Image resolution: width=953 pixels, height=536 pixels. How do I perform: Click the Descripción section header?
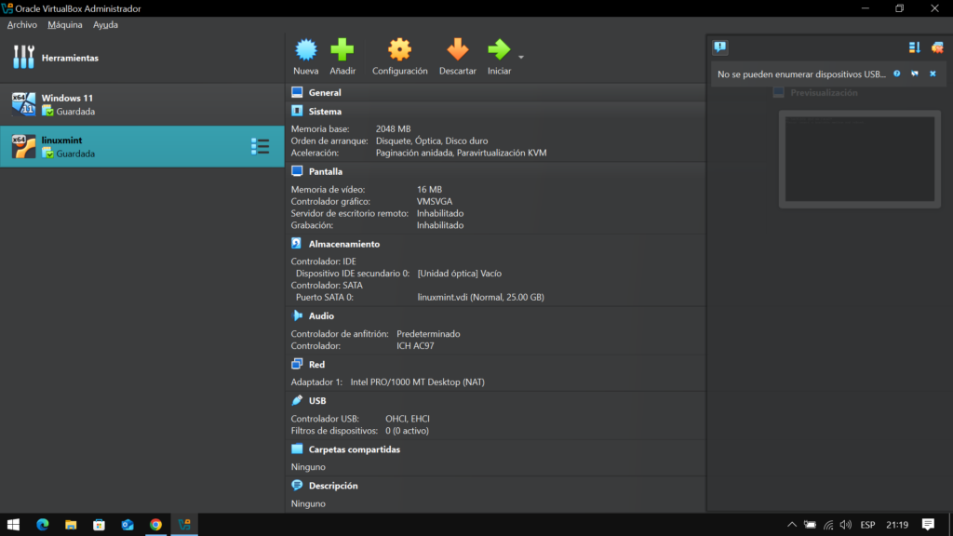click(x=333, y=486)
